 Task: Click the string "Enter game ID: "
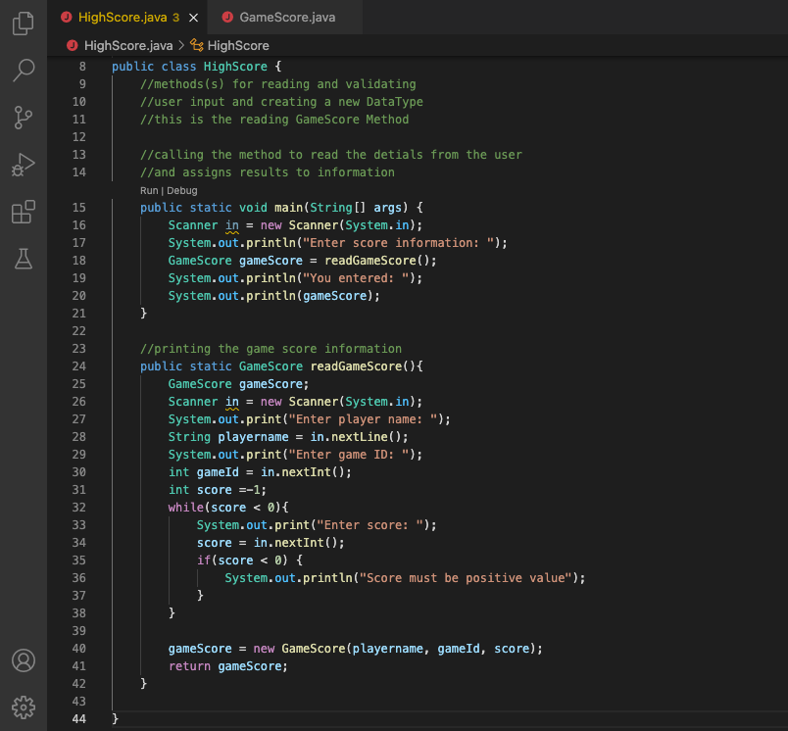pos(348,454)
